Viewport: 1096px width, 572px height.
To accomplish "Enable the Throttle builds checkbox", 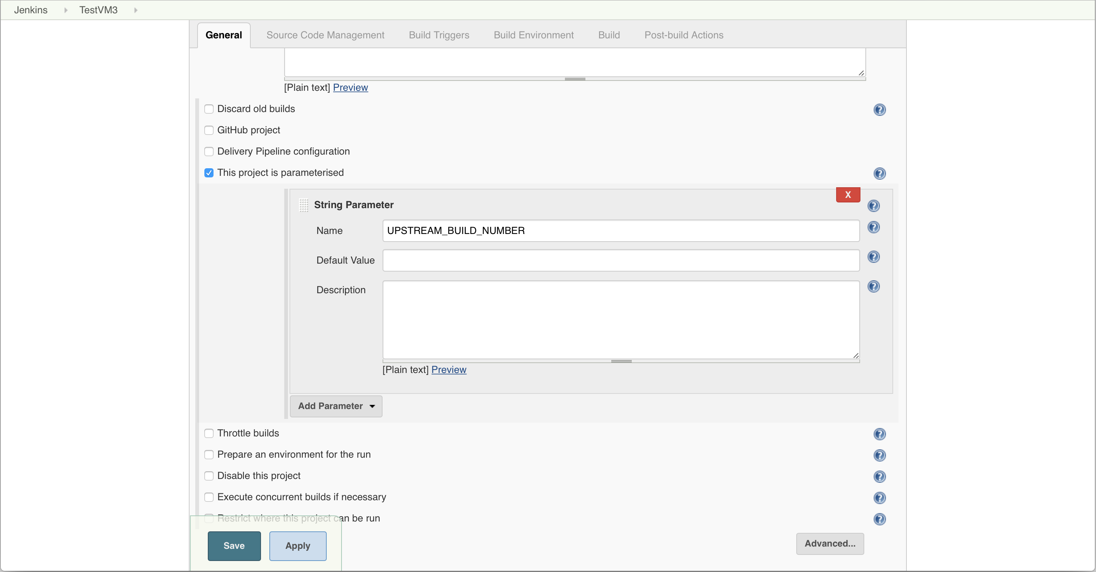I will (x=209, y=433).
